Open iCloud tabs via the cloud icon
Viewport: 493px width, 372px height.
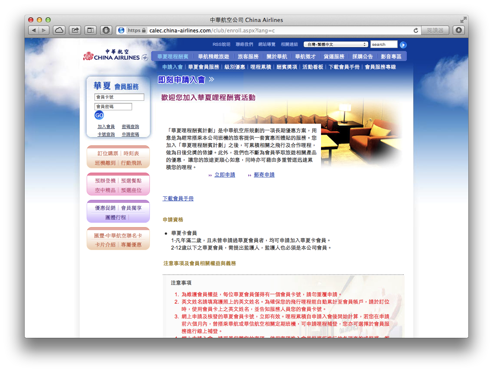click(59, 30)
